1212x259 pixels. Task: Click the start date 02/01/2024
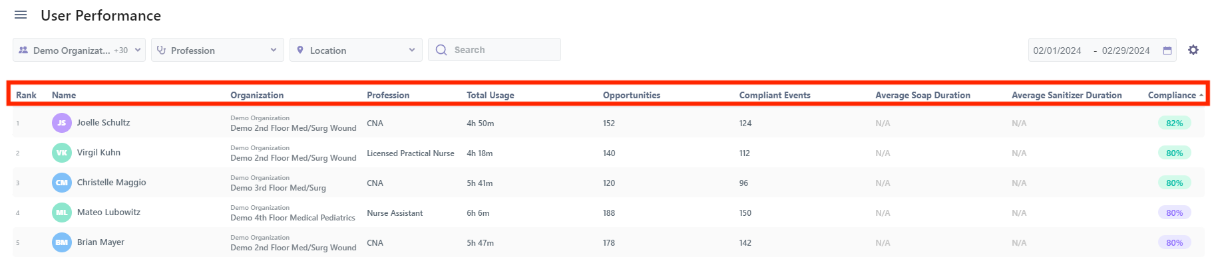point(1057,50)
